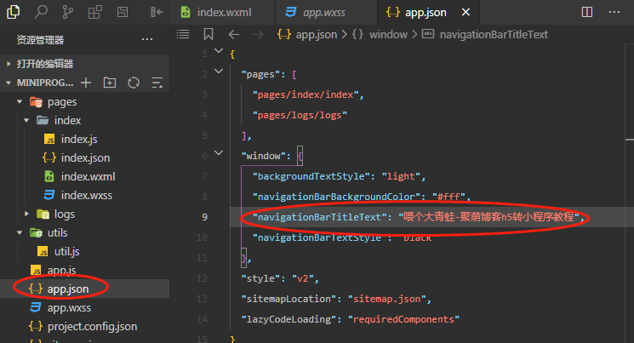Toggle the bookmark icon in editor toolbar

click(208, 34)
